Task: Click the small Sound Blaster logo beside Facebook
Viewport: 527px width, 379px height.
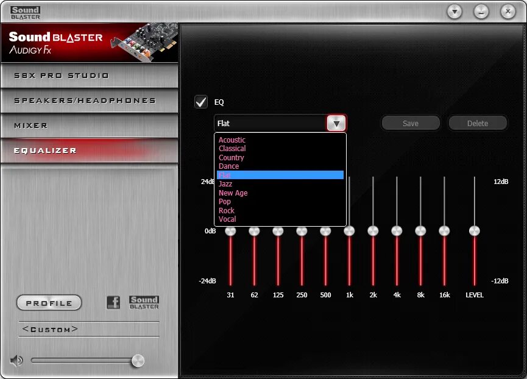Action: point(144,302)
